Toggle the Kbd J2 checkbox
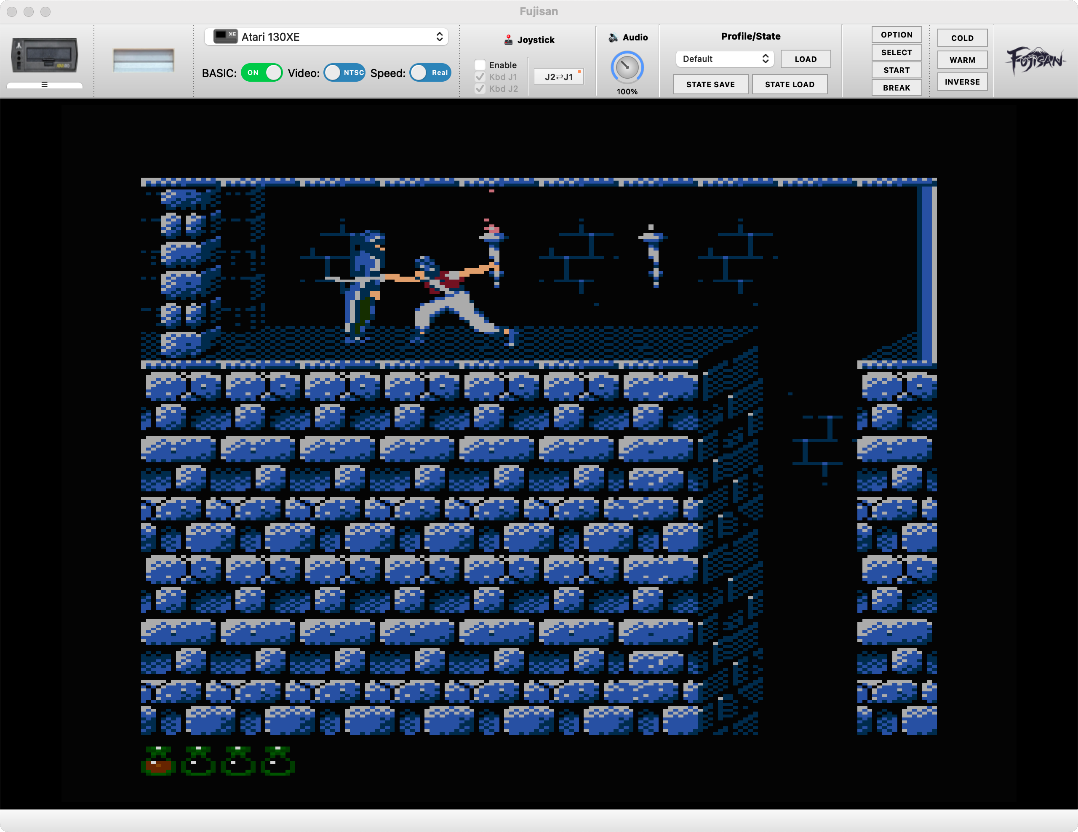1078x832 pixels. (480, 89)
